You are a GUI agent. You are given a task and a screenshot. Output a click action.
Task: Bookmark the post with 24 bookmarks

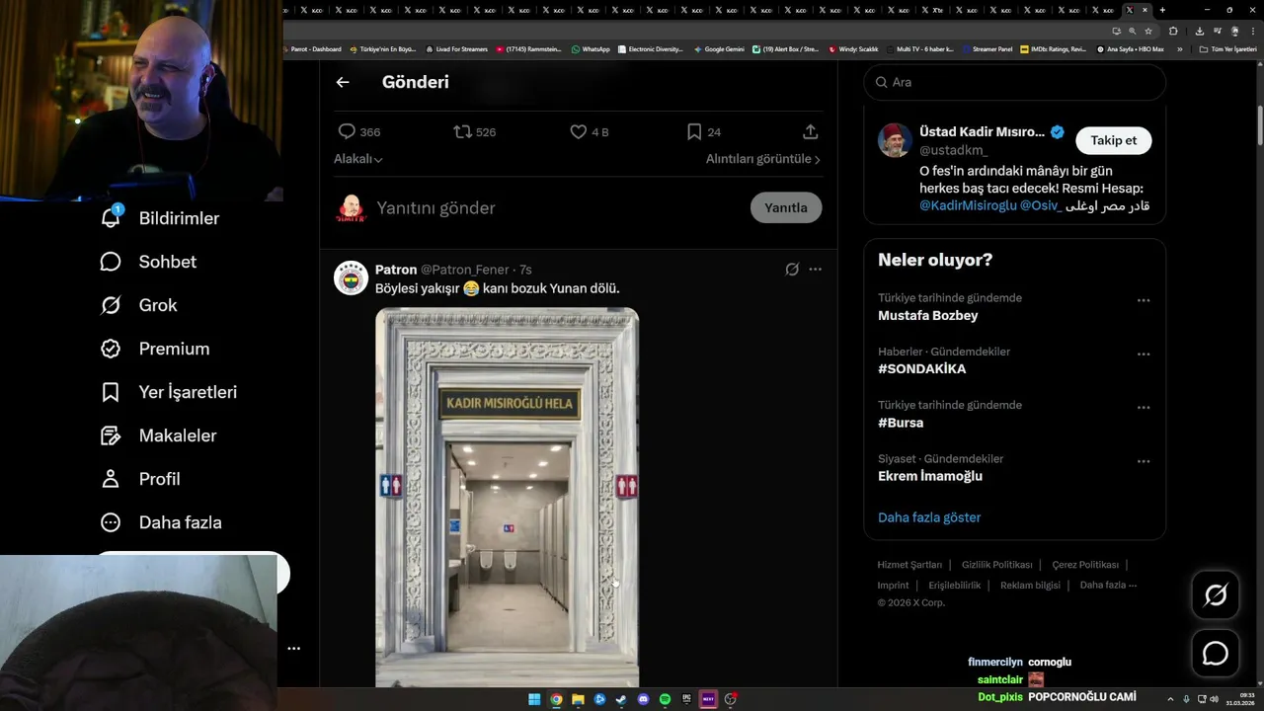point(694,131)
